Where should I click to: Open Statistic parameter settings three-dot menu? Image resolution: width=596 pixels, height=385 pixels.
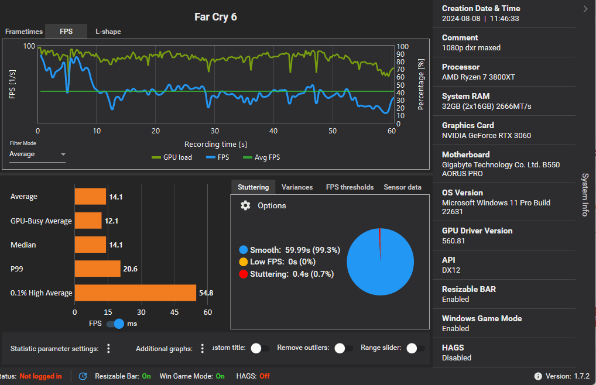tap(109, 349)
